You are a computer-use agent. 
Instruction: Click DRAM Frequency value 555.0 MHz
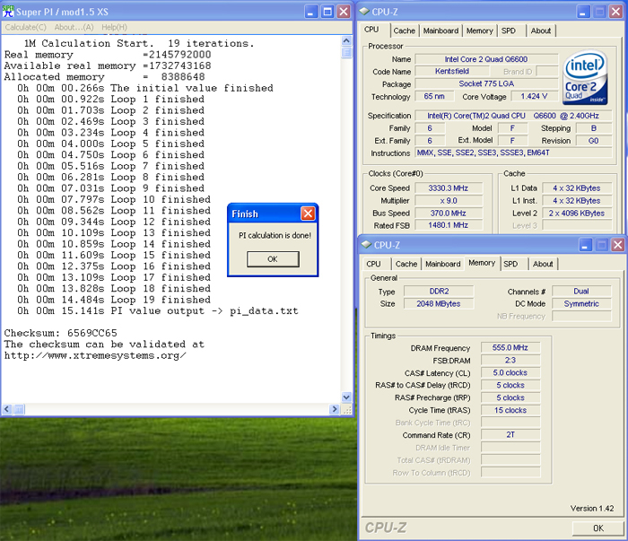(x=510, y=347)
